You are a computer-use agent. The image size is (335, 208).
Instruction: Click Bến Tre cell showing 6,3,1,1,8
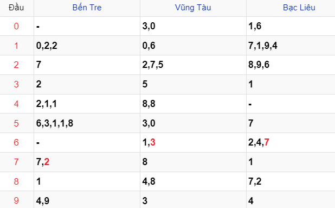click(87, 123)
